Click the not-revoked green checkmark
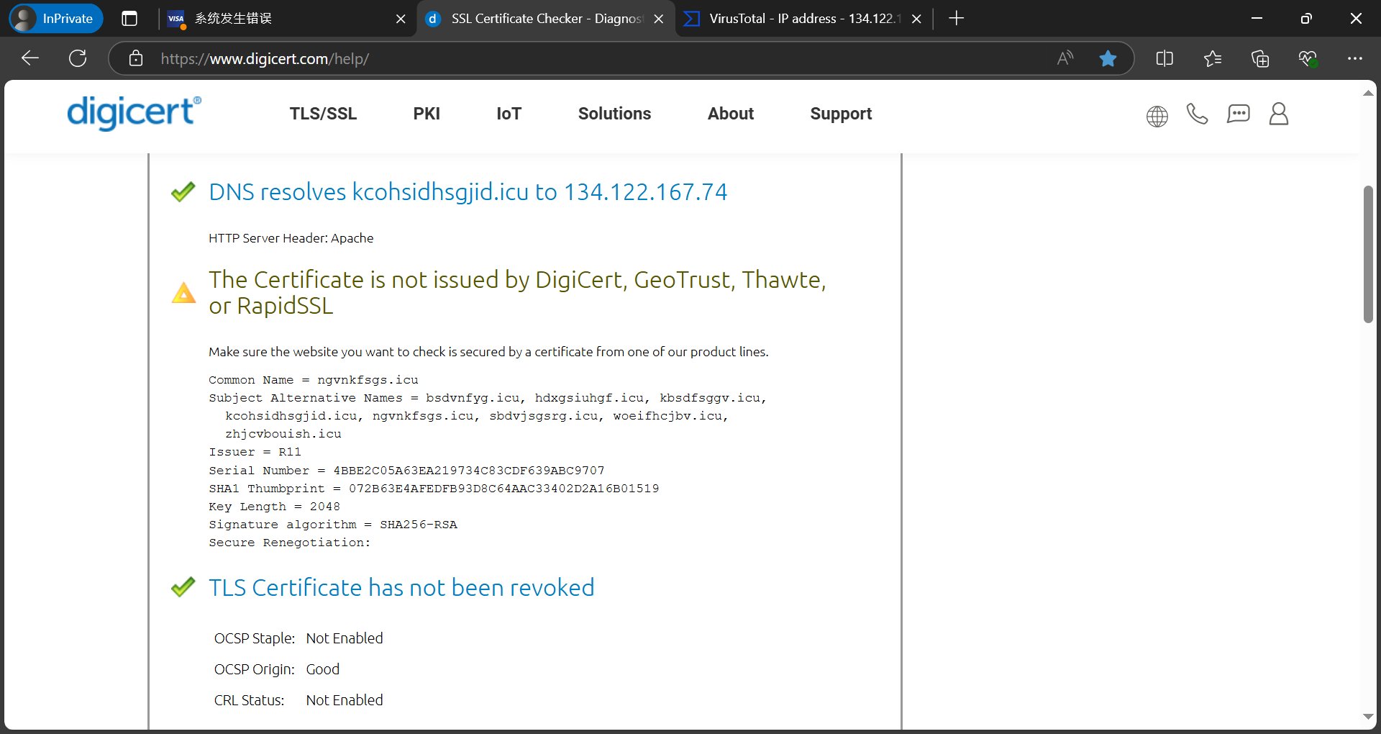This screenshot has height=734, width=1381. 183,586
